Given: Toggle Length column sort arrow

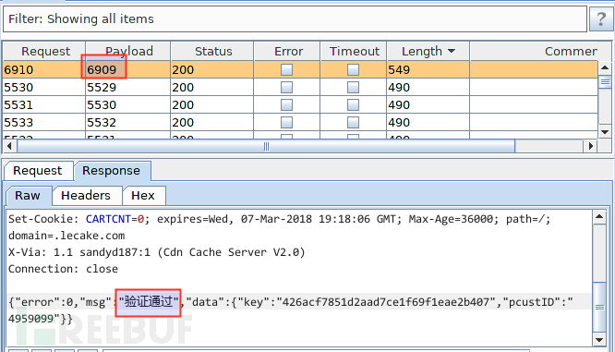Looking at the screenshot, I should [x=452, y=51].
